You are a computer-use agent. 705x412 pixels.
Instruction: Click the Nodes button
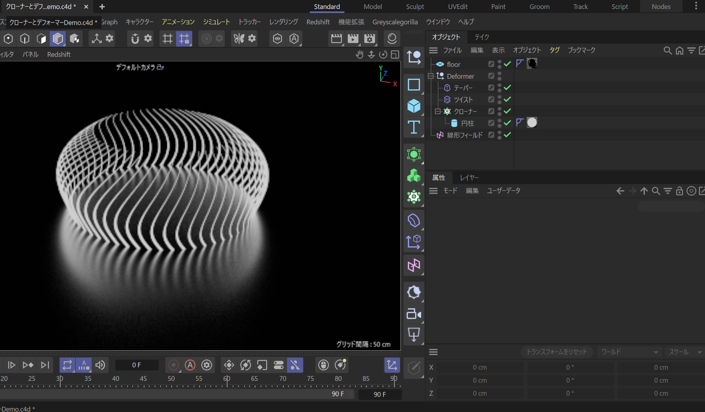click(x=661, y=7)
